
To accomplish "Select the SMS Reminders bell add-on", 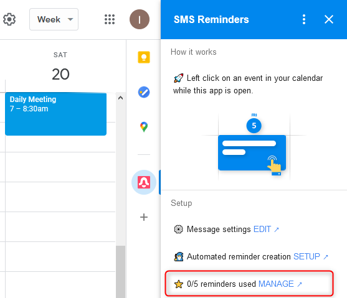I will (144, 182).
